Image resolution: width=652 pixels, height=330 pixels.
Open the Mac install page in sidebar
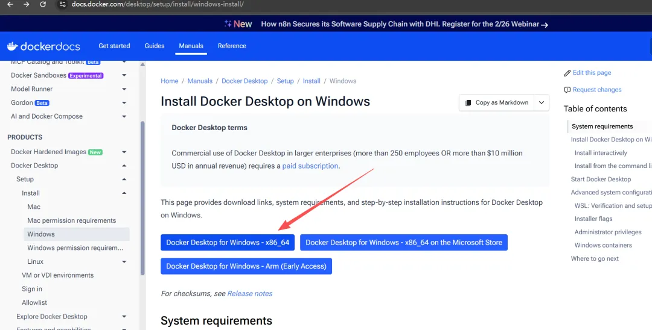[x=34, y=207]
